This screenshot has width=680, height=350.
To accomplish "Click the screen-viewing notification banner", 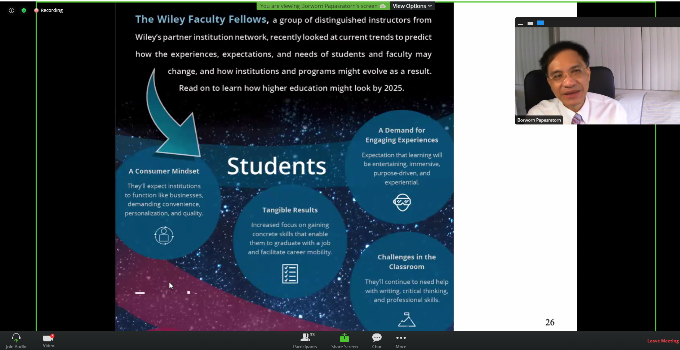I will click(323, 6).
